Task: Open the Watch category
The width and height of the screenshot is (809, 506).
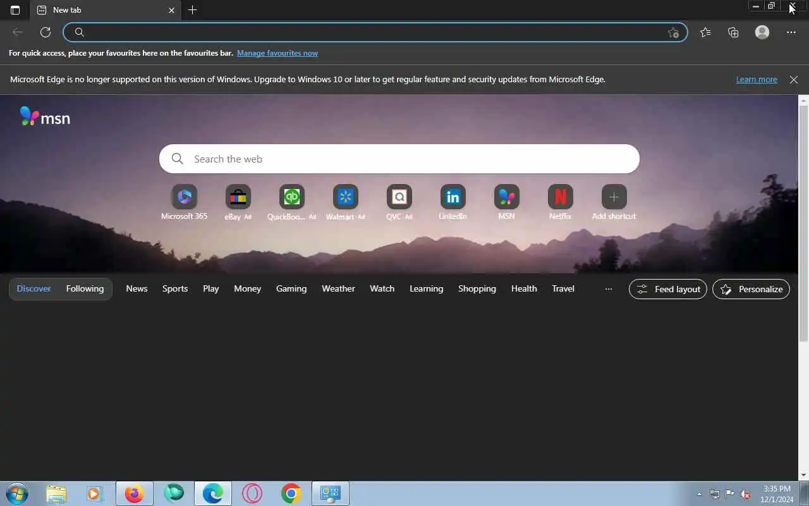Action: point(382,288)
